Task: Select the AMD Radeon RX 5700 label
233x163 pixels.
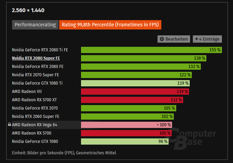Action: click(x=32, y=133)
